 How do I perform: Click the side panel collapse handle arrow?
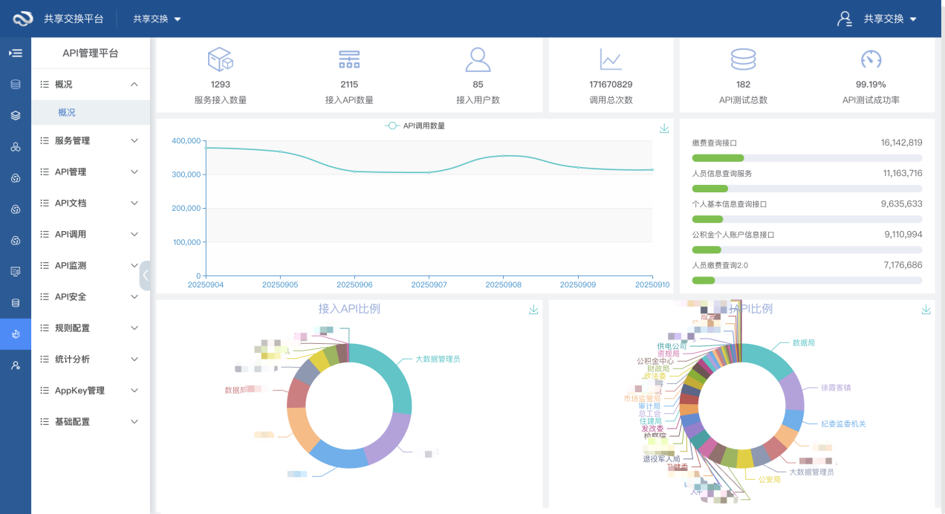pos(145,276)
